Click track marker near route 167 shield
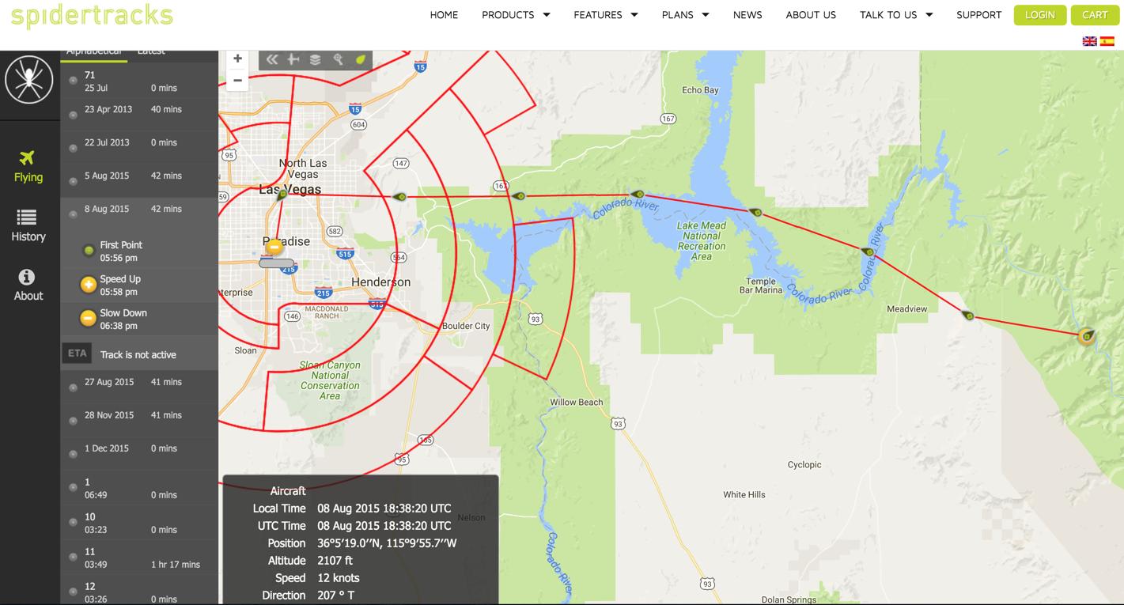1124x605 pixels. 519,196
